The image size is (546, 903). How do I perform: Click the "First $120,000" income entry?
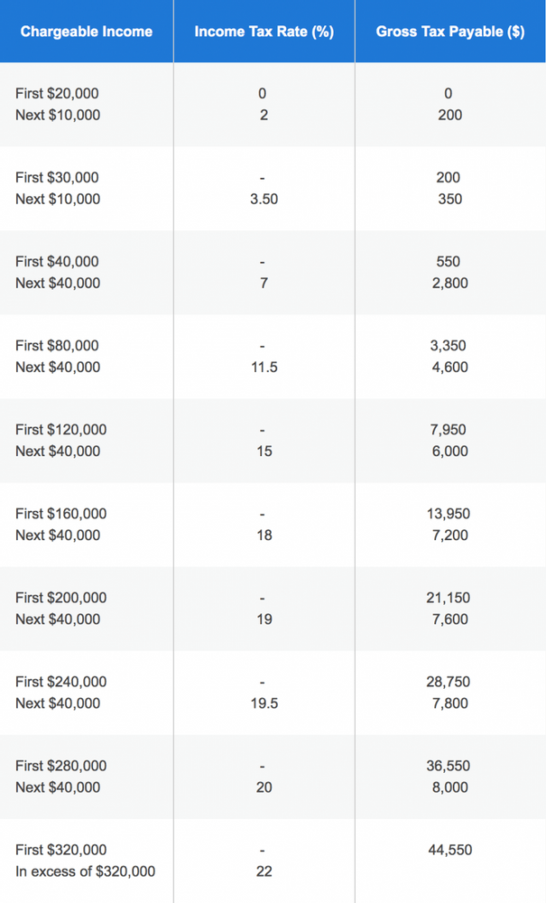(x=60, y=430)
